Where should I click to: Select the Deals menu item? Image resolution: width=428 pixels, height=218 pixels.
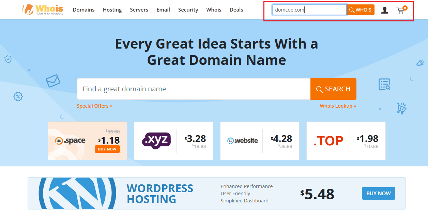pyautogui.click(x=236, y=10)
